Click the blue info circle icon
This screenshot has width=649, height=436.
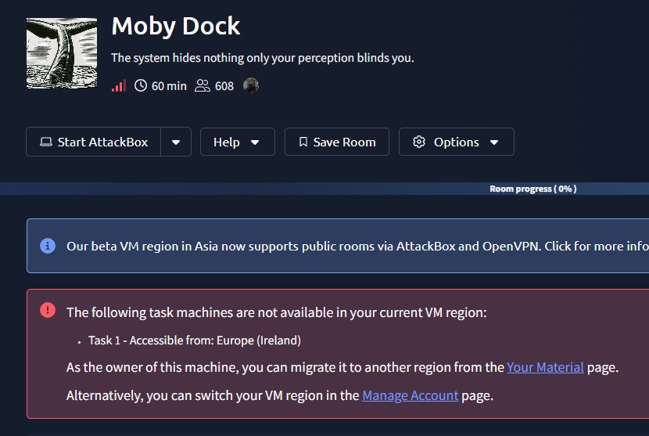(48, 246)
